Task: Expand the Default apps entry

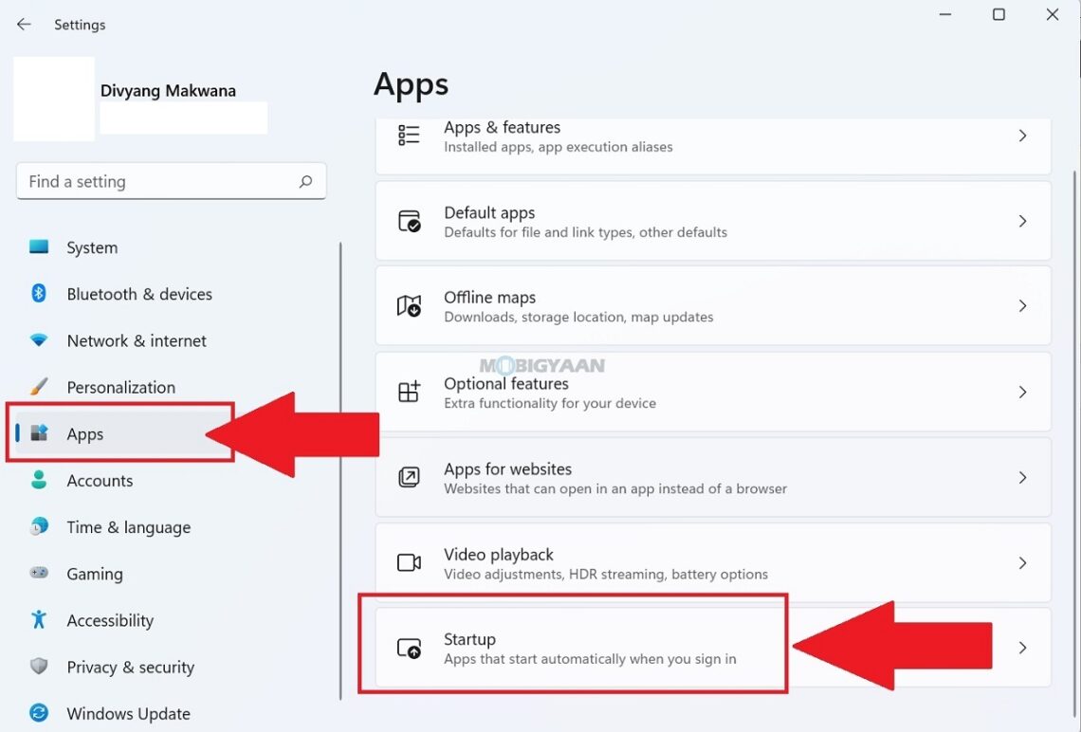Action: click(1022, 221)
